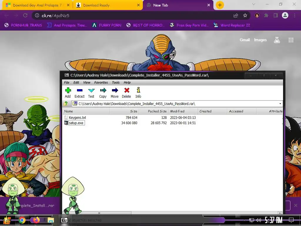Screen dimensions: 301x226
Task: Open the network icon in system tray
Action: [x=251, y=220]
